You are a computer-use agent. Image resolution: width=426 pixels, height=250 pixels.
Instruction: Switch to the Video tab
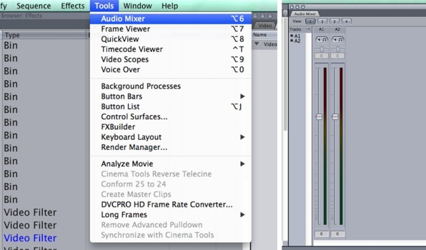(265, 26)
